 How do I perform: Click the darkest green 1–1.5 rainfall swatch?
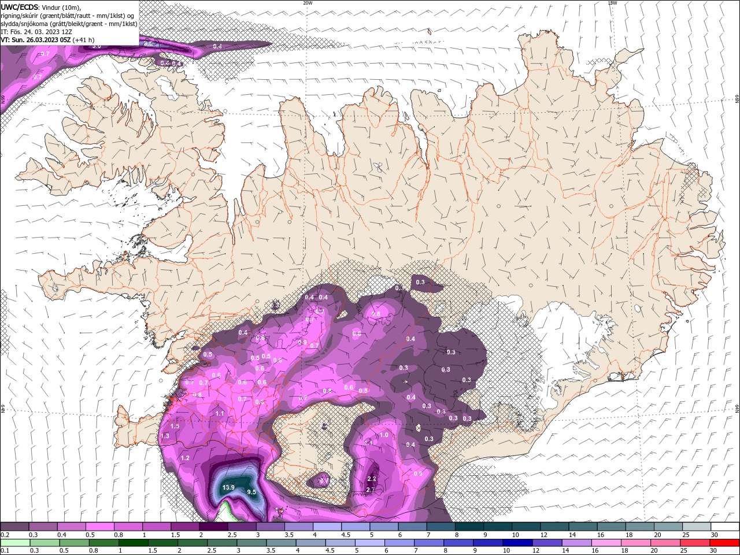pos(134,543)
